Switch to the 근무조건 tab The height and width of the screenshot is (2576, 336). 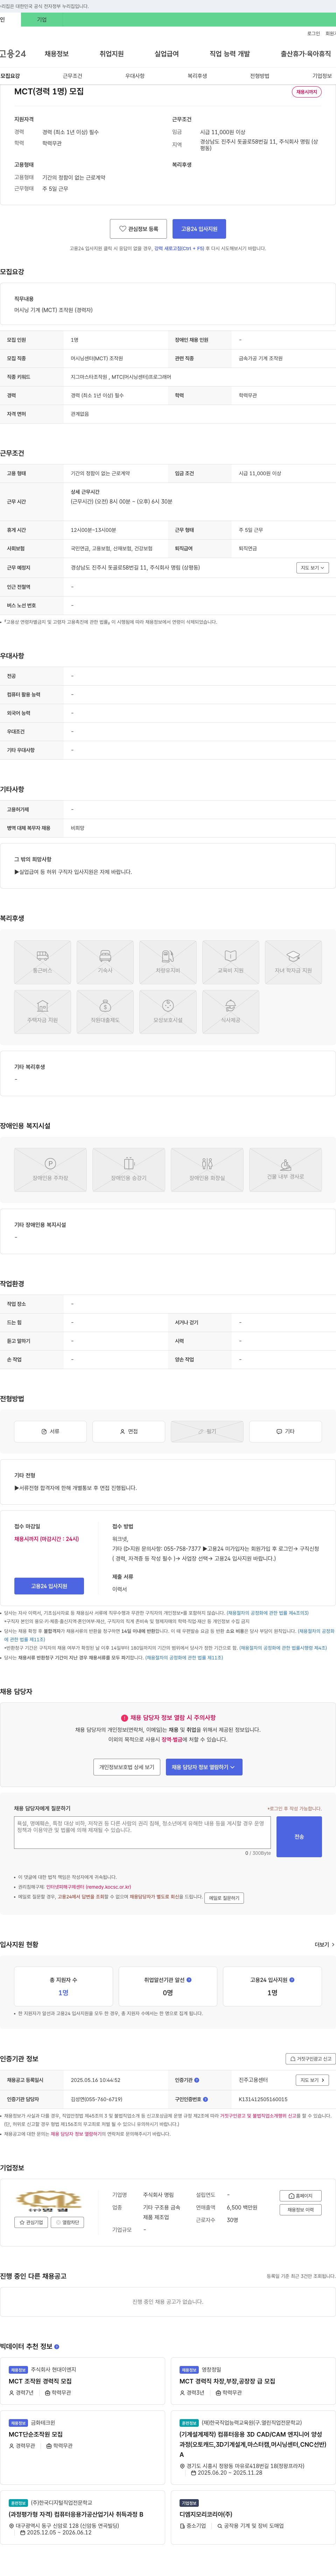(72, 76)
